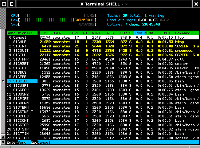Select SIGHUP in signal list
The height and width of the screenshot is (148, 200).
pos(22,42)
